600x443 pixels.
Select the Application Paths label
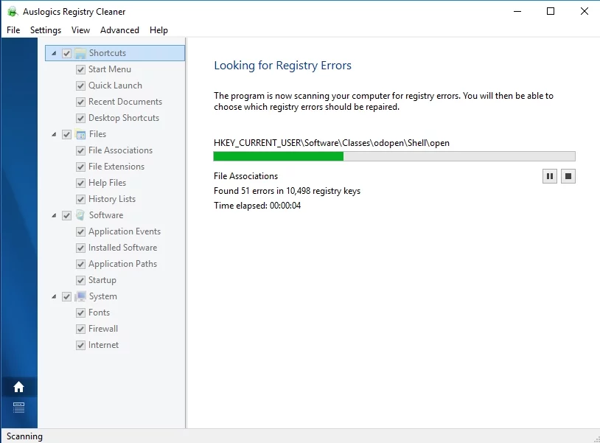click(122, 264)
